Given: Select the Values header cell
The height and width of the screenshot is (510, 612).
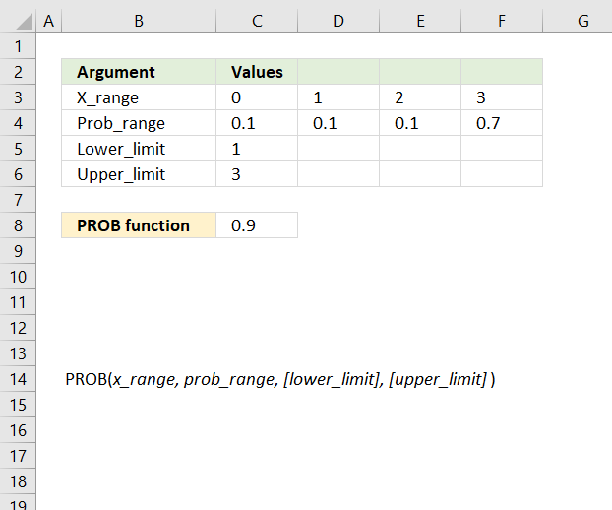Looking at the screenshot, I should [257, 72].
